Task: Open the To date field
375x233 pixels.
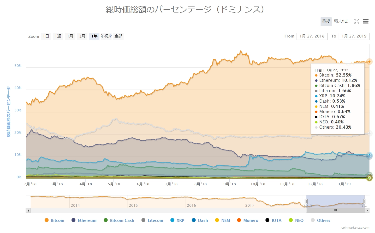Action: [x=354, y=36]
